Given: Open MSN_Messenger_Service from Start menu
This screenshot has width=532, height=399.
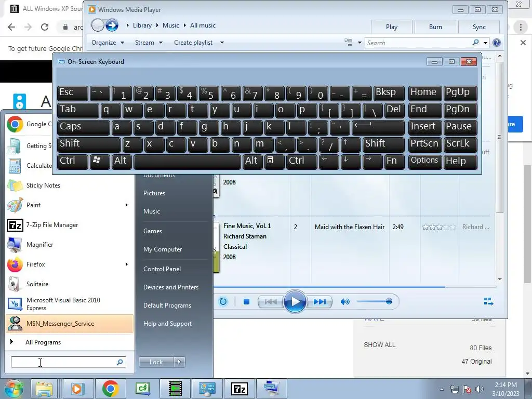Looking at the screenshot, I should click(x=70, y=323).
